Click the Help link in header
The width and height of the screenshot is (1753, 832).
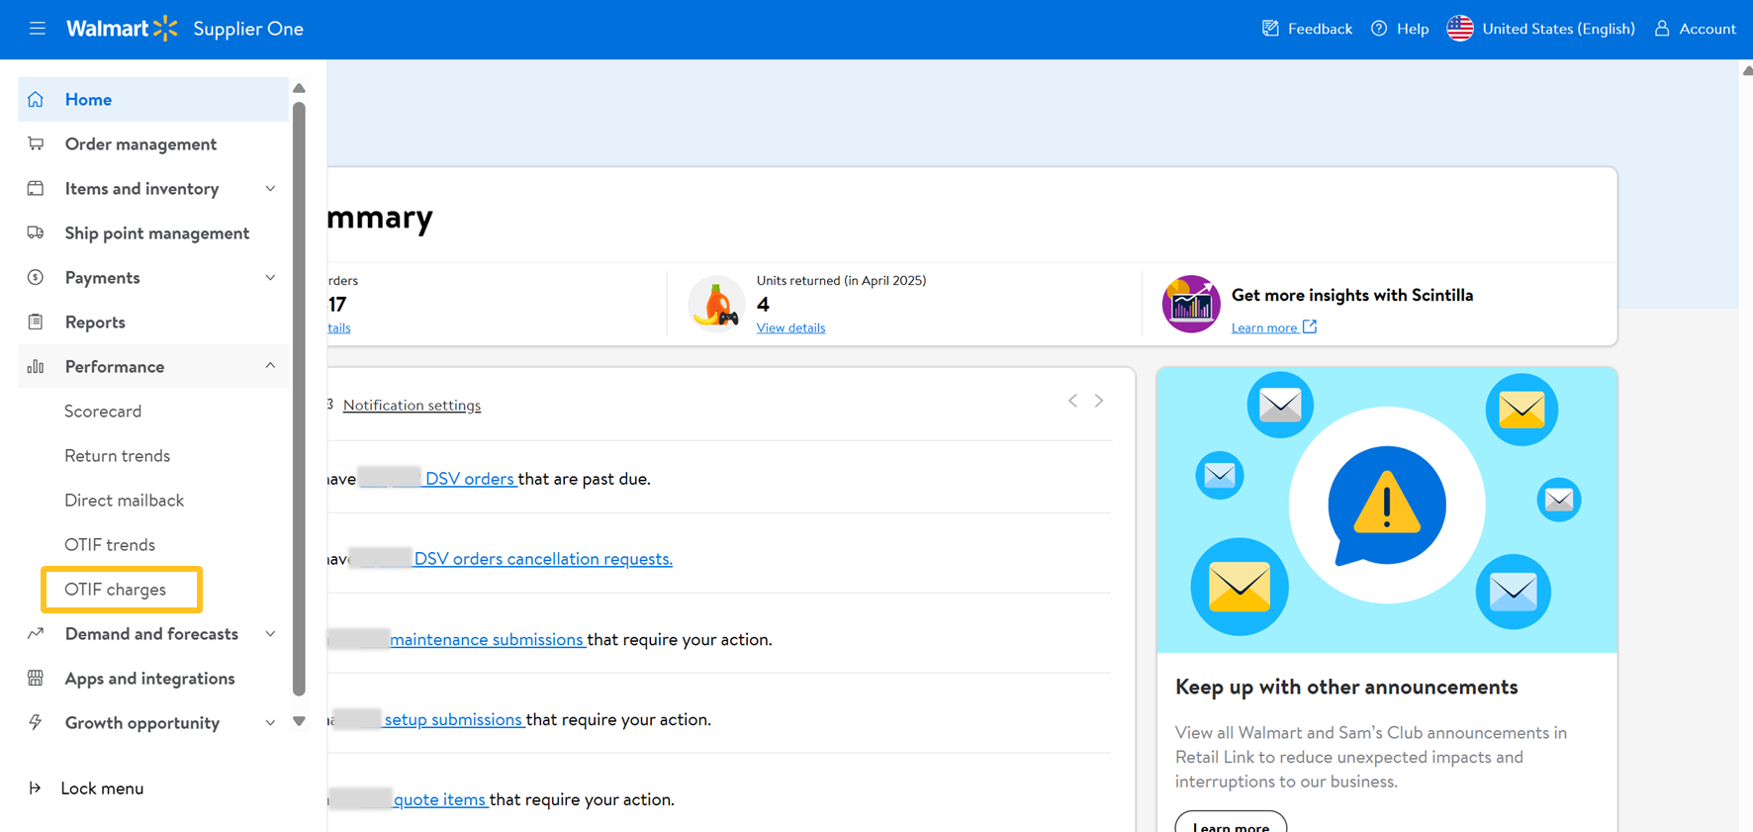pos(1413,29)
